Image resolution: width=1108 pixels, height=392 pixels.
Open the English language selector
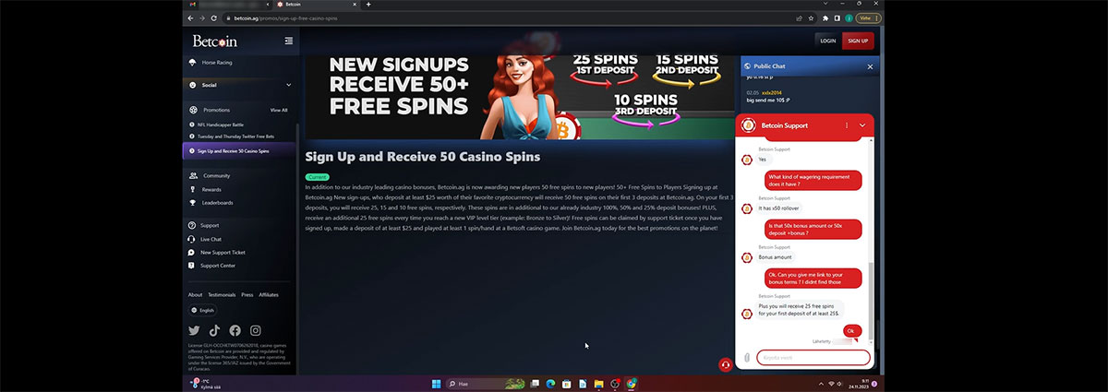[202, 311]
